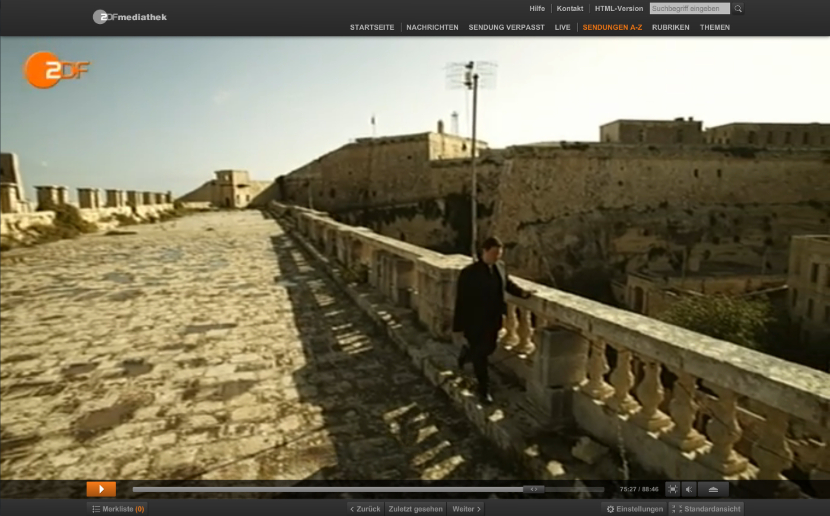Switch to Standardansicht view
Viewport: 830px width, 516px height.
tap(706, 509)
